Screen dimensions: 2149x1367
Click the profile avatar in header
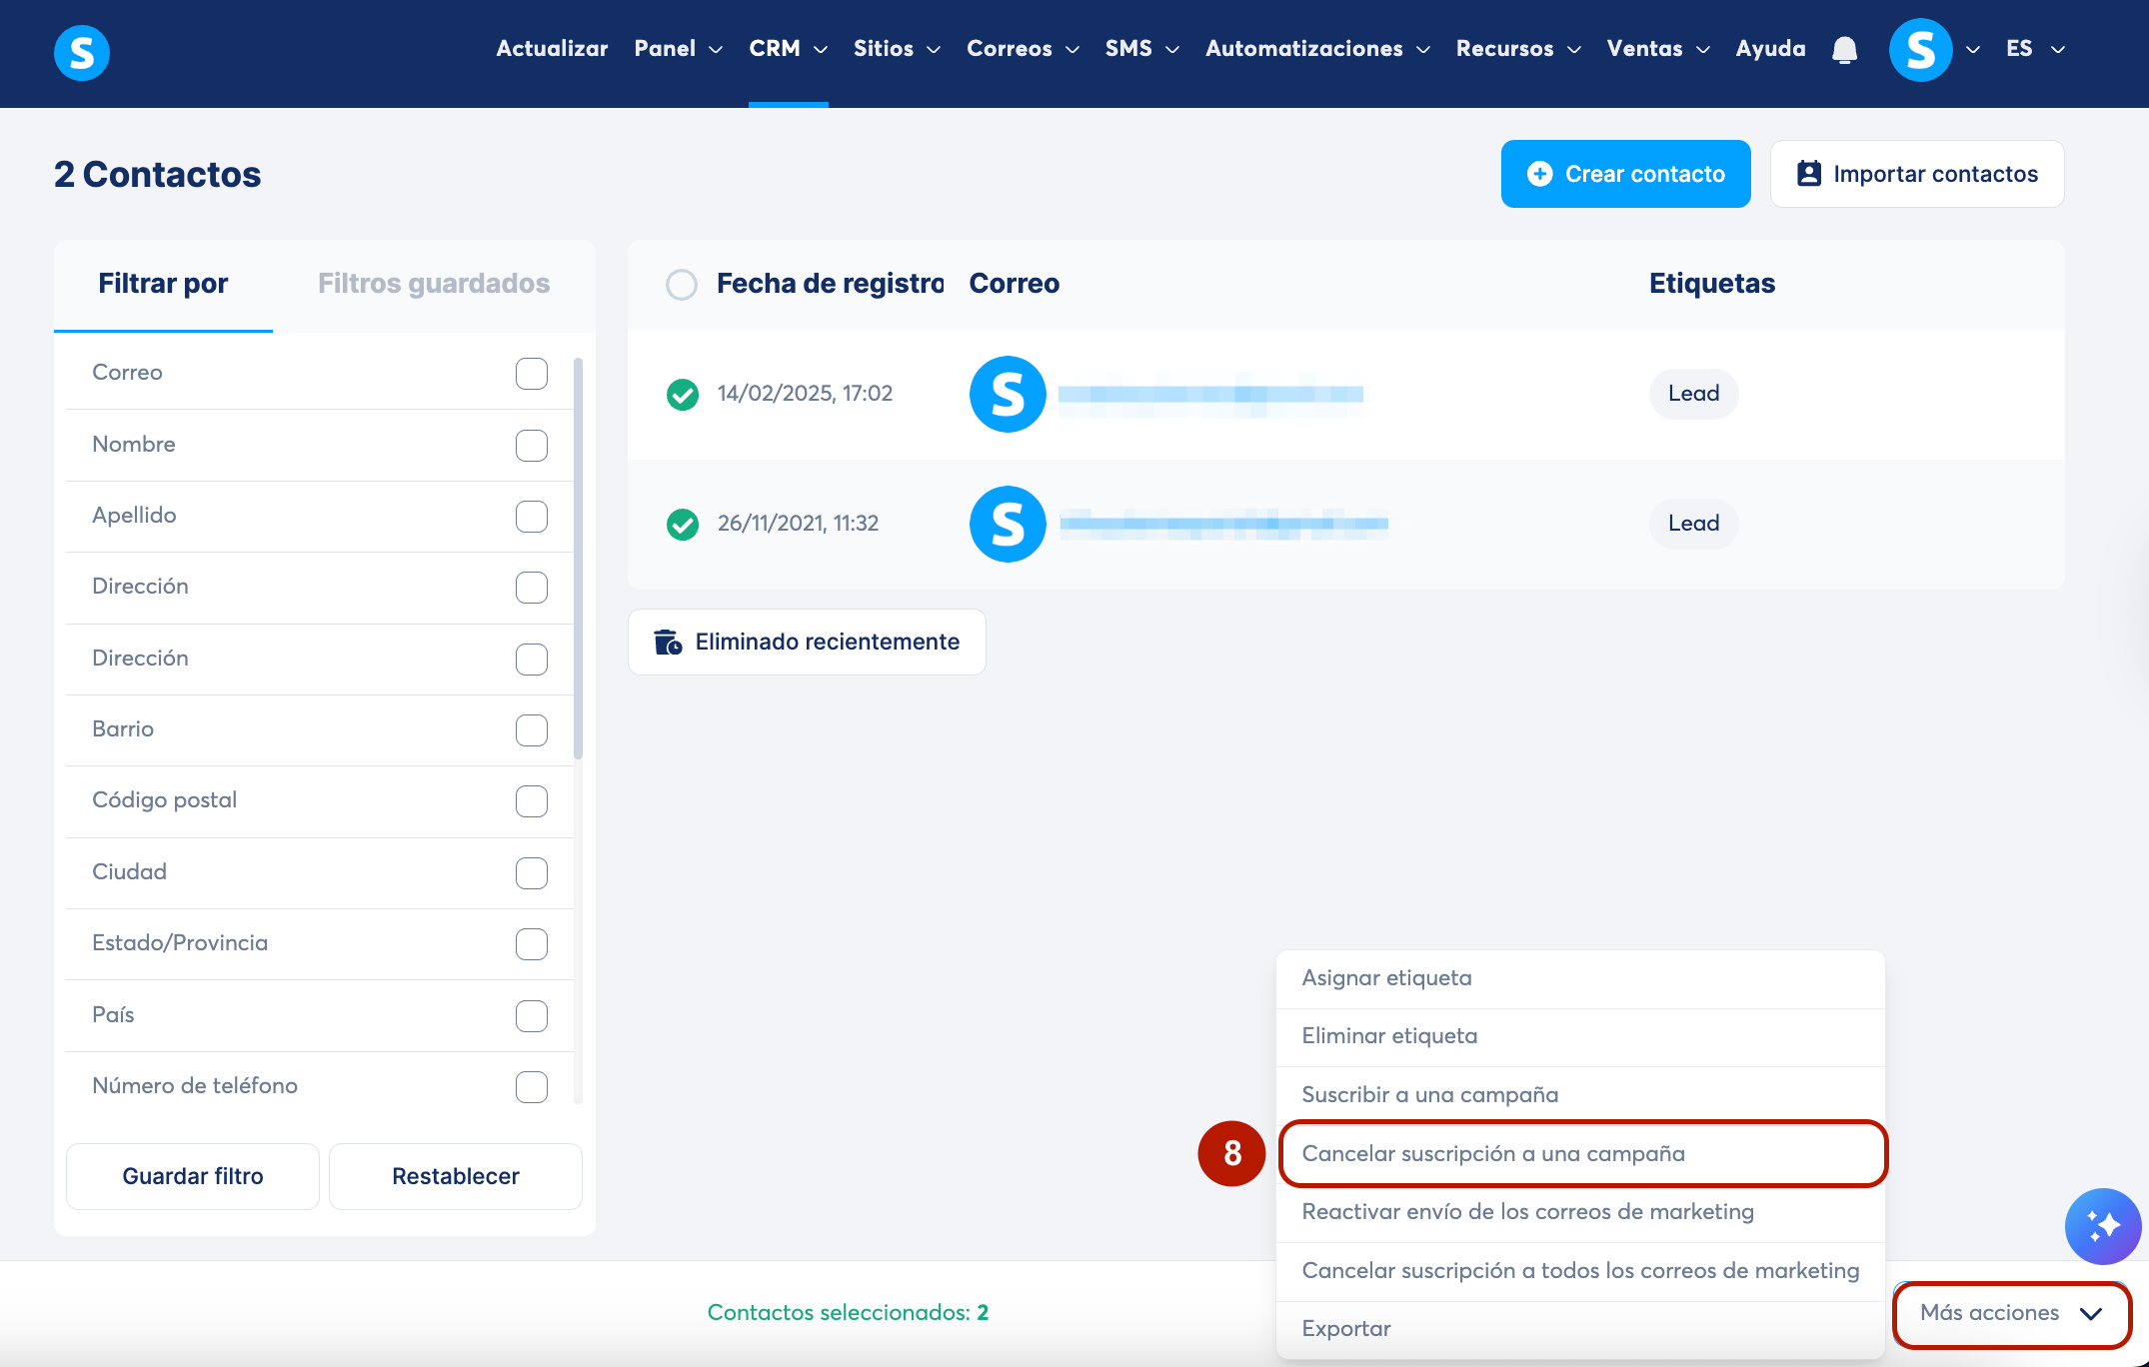click(1920, 50)
